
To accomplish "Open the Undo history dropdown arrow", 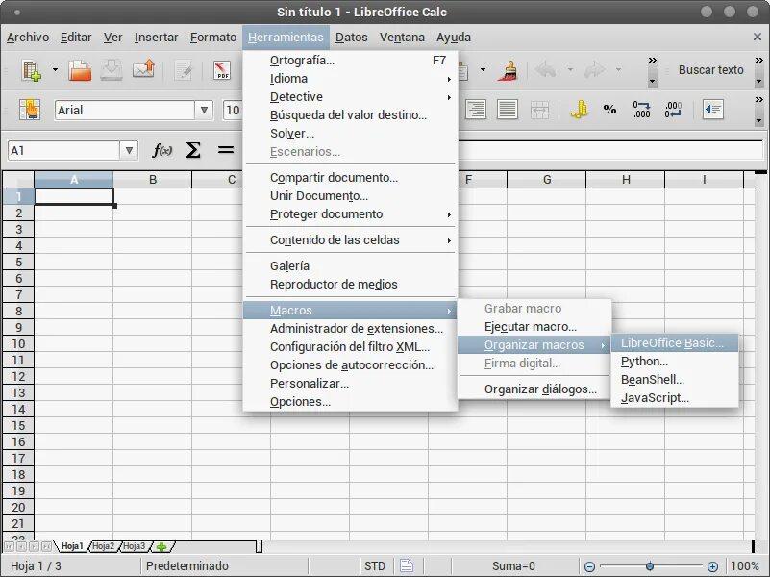I will [x=570, y=70].
